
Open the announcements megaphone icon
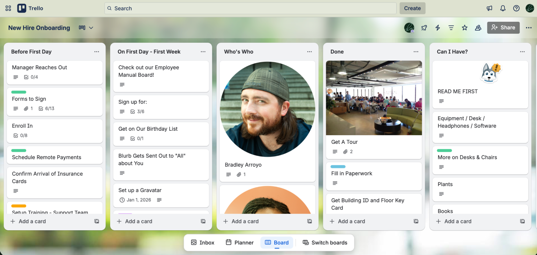[489, 8]
